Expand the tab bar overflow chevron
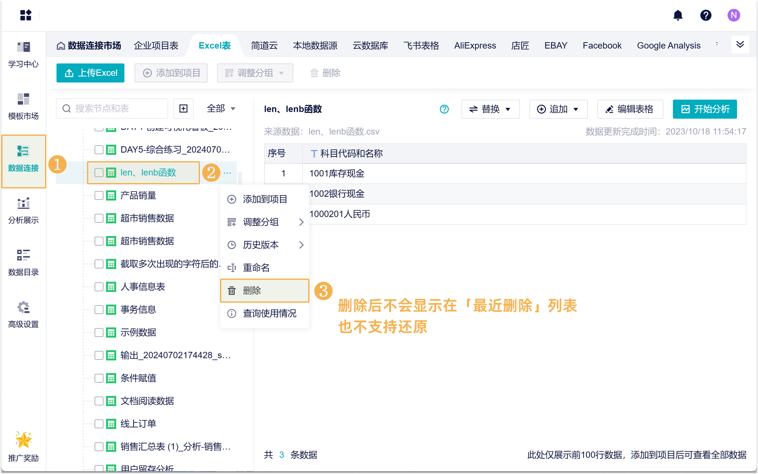Screen dimensions: 758x474 740,45
